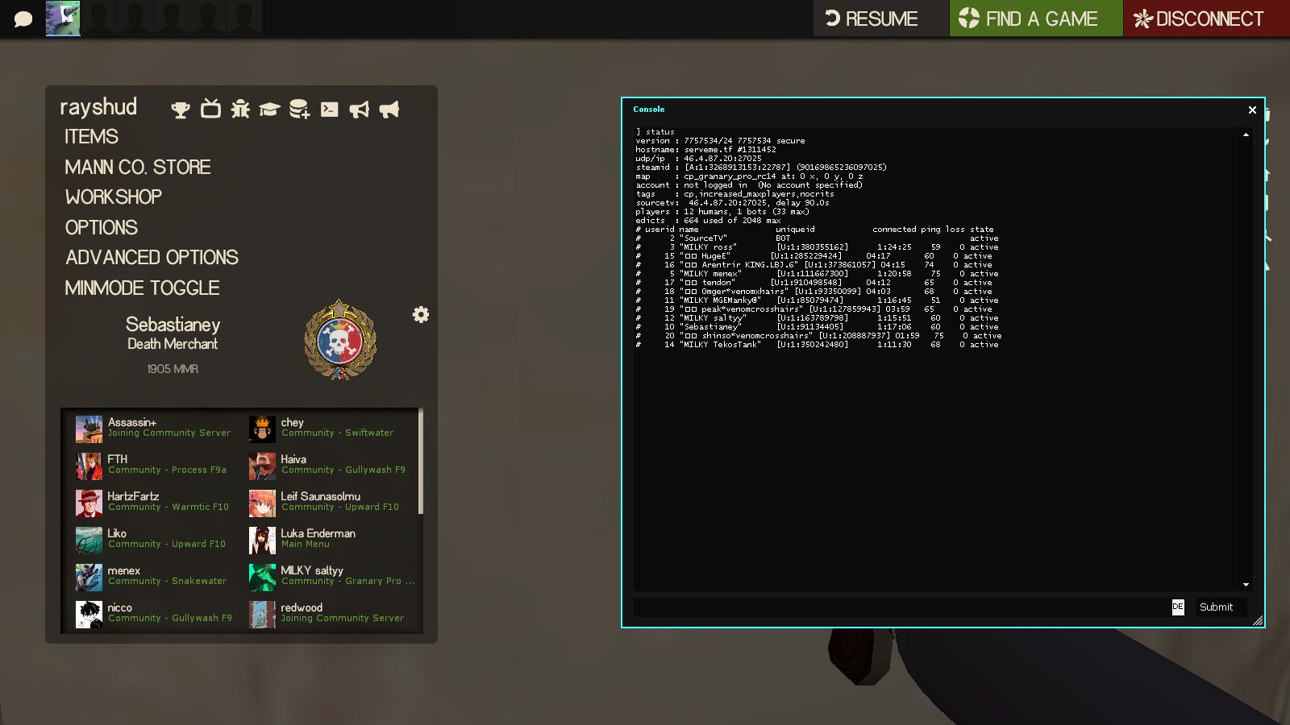Open the graduation cap training icon
The width and height of the screenshot is (1290, 725).
(269, 110)
